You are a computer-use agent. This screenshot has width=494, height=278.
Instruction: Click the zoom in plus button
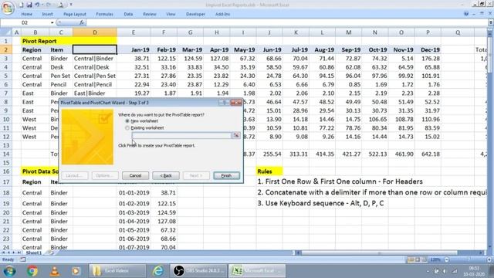coord(489,259)
